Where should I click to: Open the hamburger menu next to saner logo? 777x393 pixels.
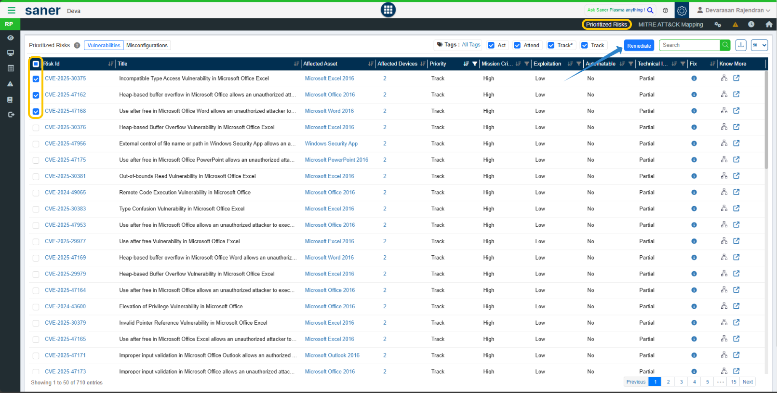[x=11, y=10]
